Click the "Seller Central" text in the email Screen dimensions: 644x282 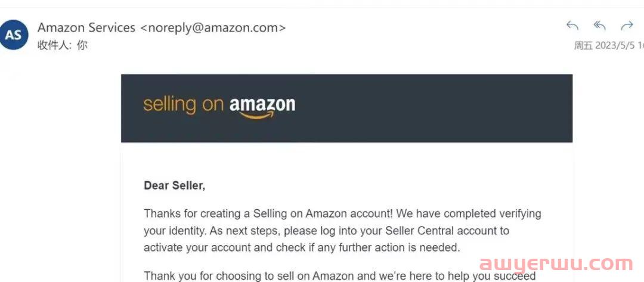pos(419,231)
